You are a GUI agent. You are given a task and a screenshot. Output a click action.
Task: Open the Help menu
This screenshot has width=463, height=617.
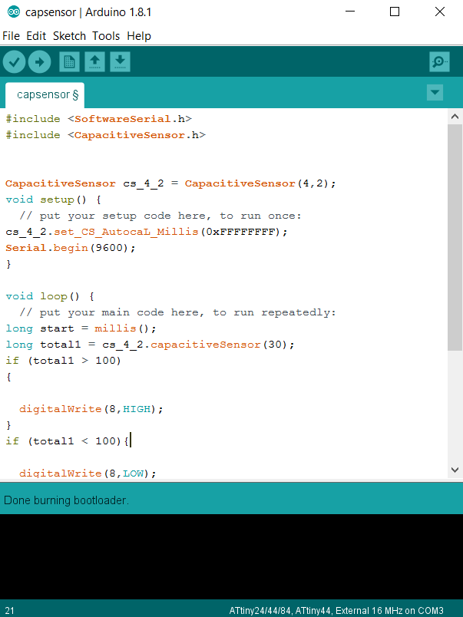click(x=138, y=36)
